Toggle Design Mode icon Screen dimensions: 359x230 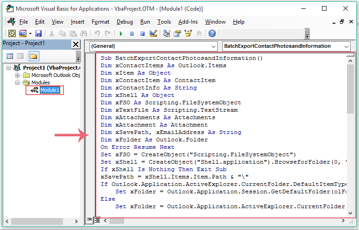[x=153, y=33]
